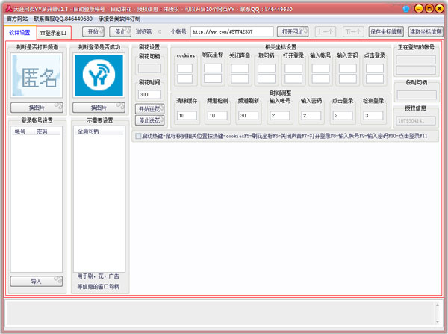Screen dimensions: 448x334
Task: Click 输入密码 time adjustment field
Action: click(x=311, y=116)
